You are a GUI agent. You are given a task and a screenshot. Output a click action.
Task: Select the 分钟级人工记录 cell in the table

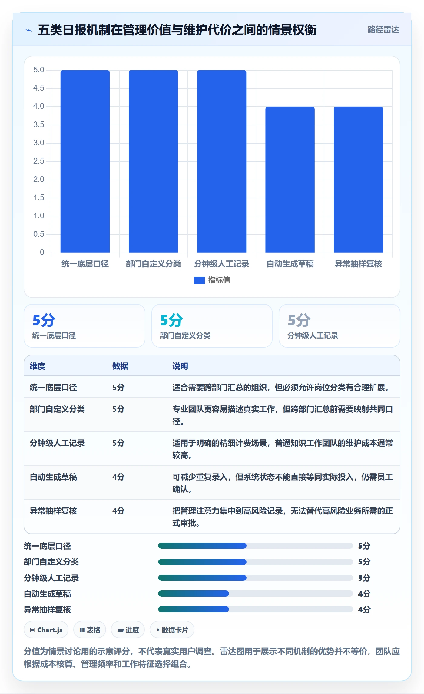click(57, 443)
